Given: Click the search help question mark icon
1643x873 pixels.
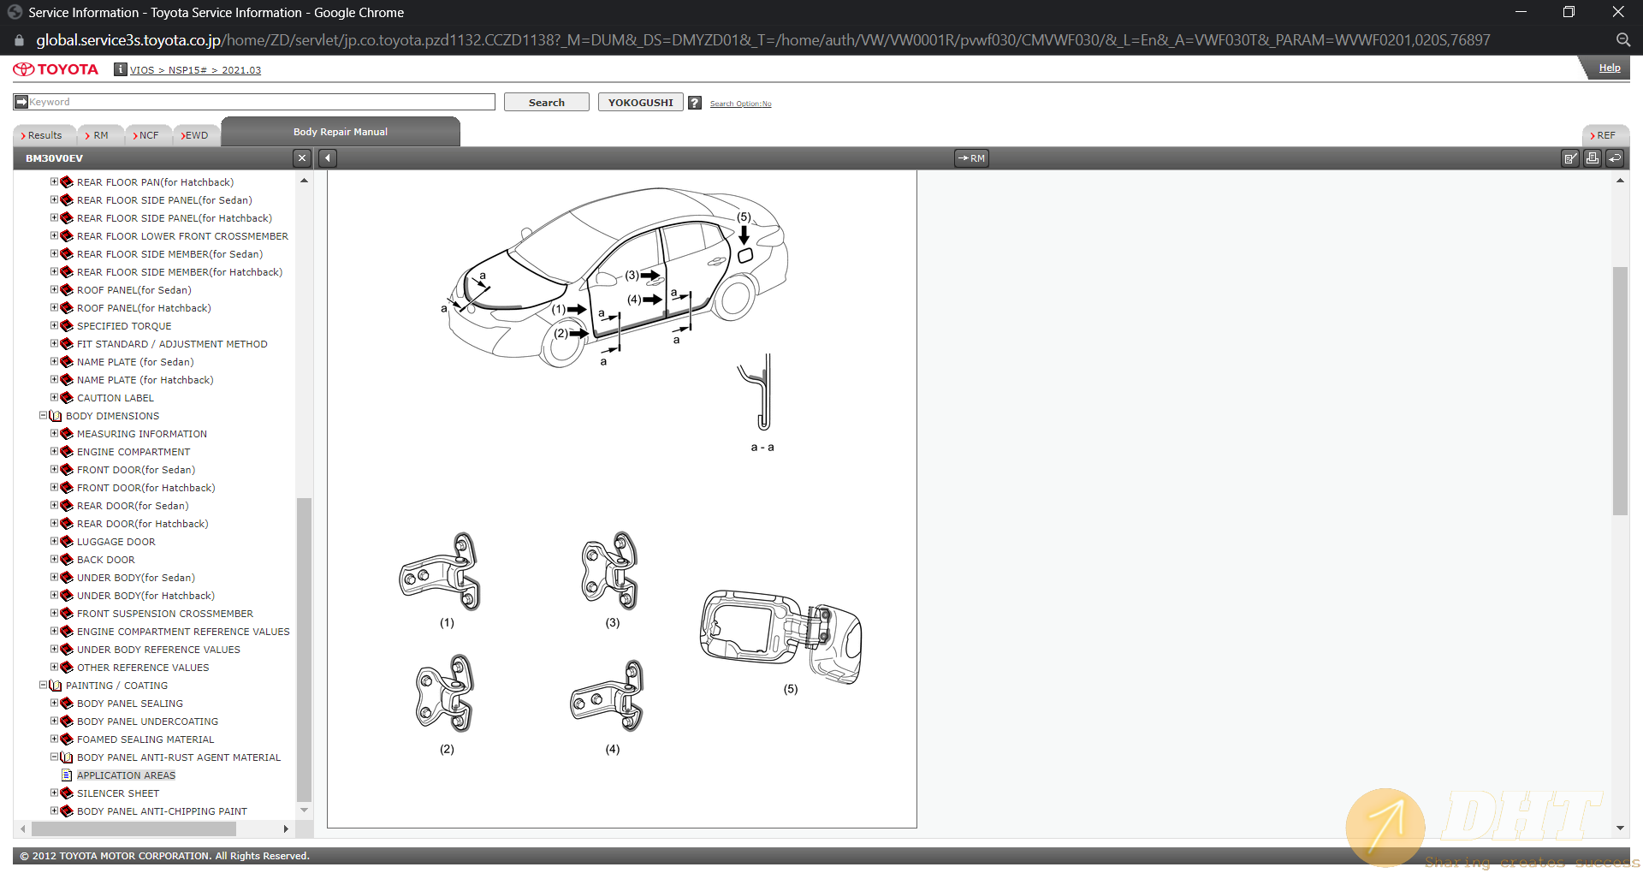Looking at the screenshot, I should coord(695,103).
